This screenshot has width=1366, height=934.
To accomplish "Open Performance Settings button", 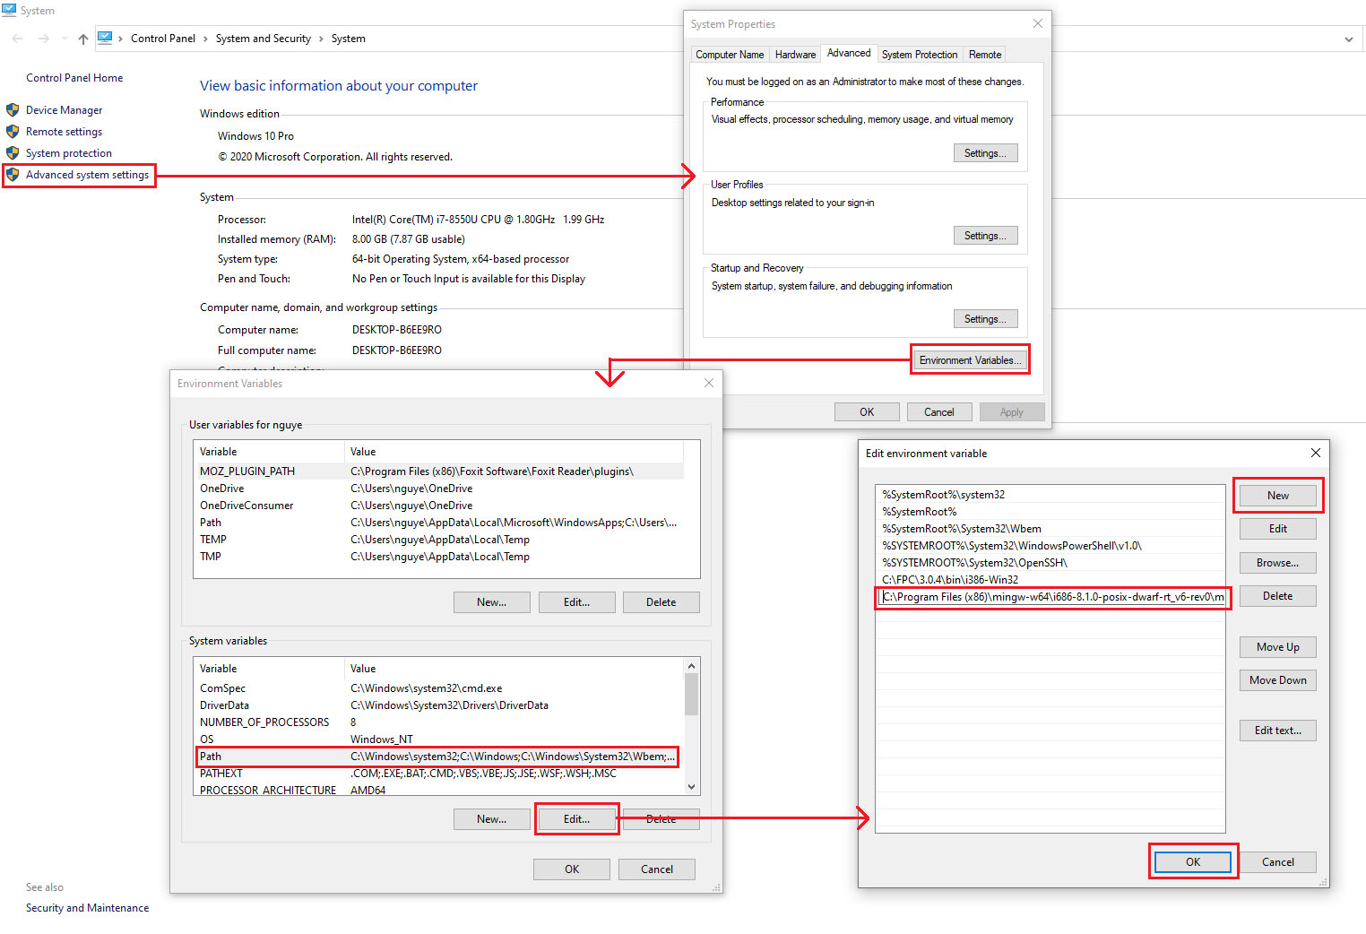I will click(x=984, y=153).
